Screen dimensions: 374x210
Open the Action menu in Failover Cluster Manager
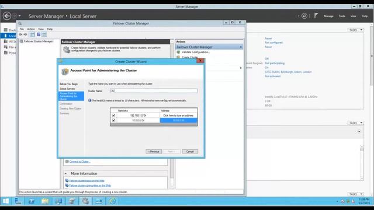pos(31,29)
